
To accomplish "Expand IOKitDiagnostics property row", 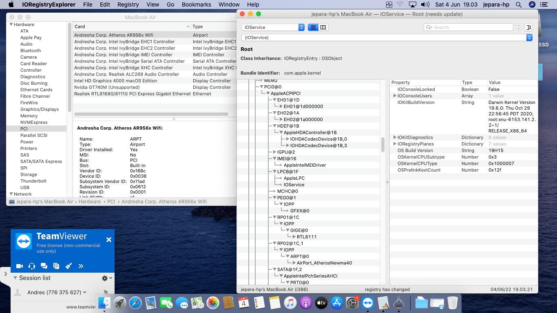I will pos(395,137).
